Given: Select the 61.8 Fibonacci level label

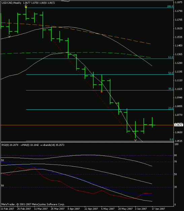Looking at the screenshot, I should (x=171, y=57).
